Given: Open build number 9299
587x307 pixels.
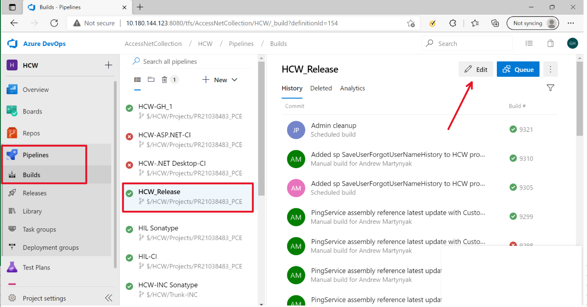Looking at the screenshot, I should pos(526,217).
